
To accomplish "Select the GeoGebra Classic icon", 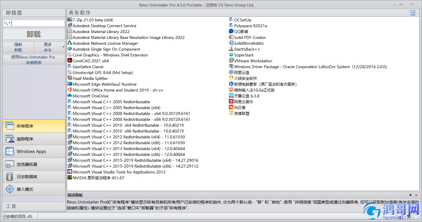I will tap(70, 67).
